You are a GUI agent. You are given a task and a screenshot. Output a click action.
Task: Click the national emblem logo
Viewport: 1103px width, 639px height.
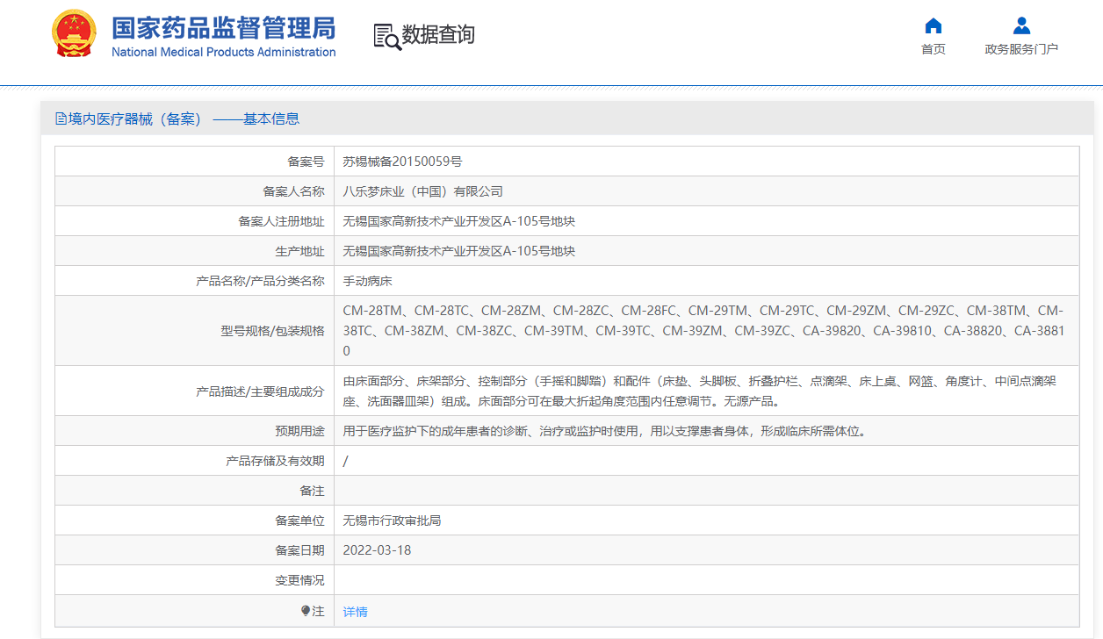pos(74,33)
